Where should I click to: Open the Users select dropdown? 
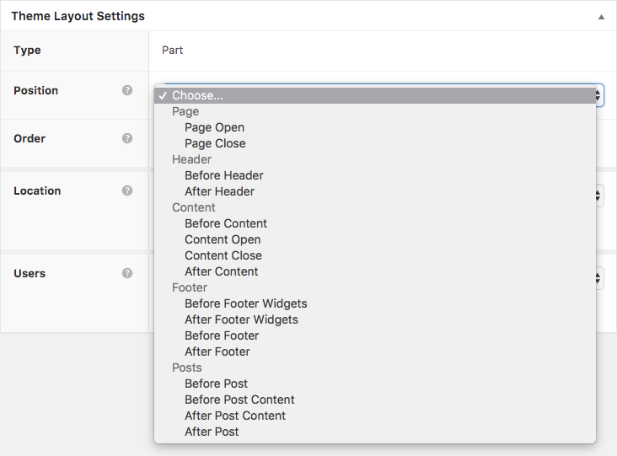(x=599, y=278)
